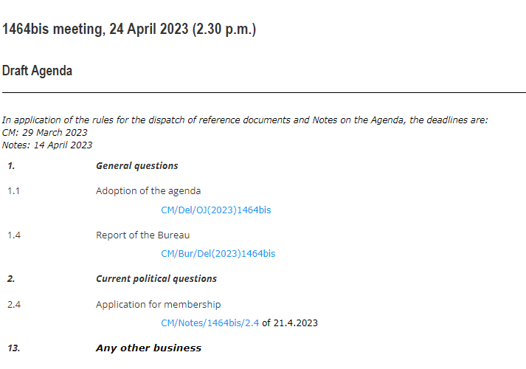The image size is (526, 369).
Task: Click agenda item number 1.1
Action: (13, 191)
